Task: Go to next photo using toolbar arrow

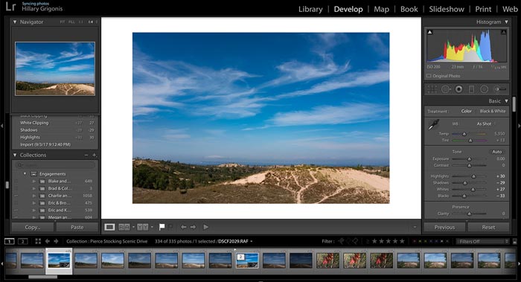Action: click(x=193, y=227)
